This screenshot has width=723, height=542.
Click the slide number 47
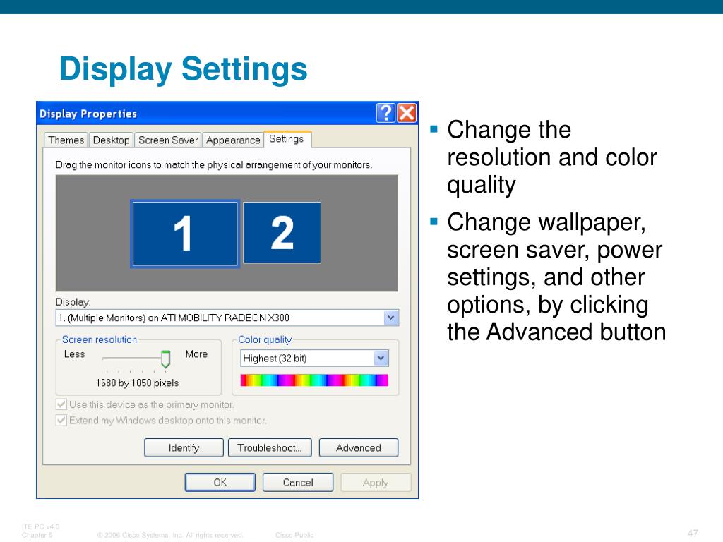click(x=693, y=534)
